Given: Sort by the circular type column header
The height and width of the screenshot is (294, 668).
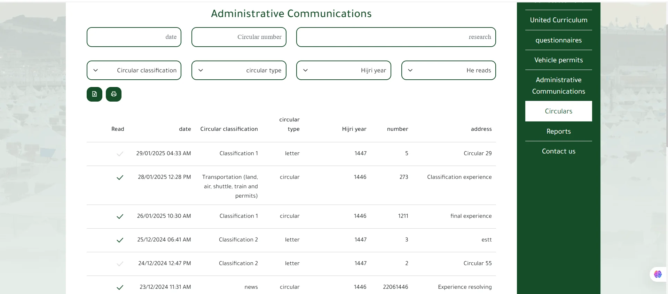Looking at the screenshot, I should [x=289, y=124].
